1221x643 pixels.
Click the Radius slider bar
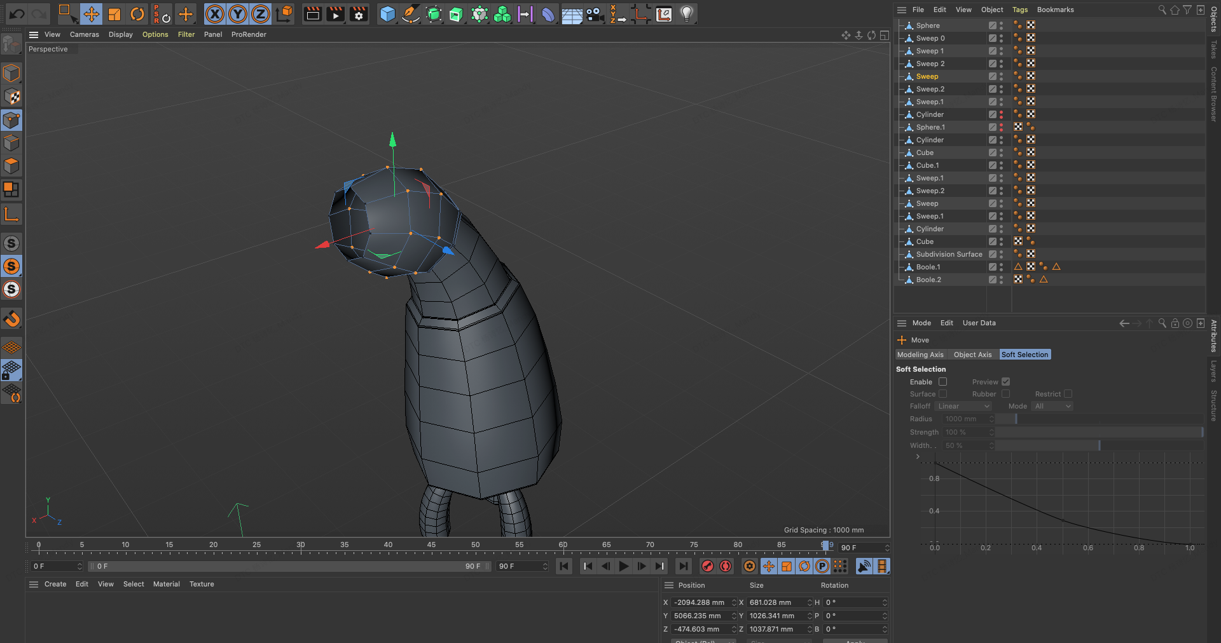coord(1099,419)
